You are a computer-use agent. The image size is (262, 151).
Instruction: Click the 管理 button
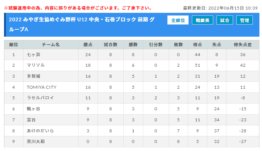coord(245,20)
